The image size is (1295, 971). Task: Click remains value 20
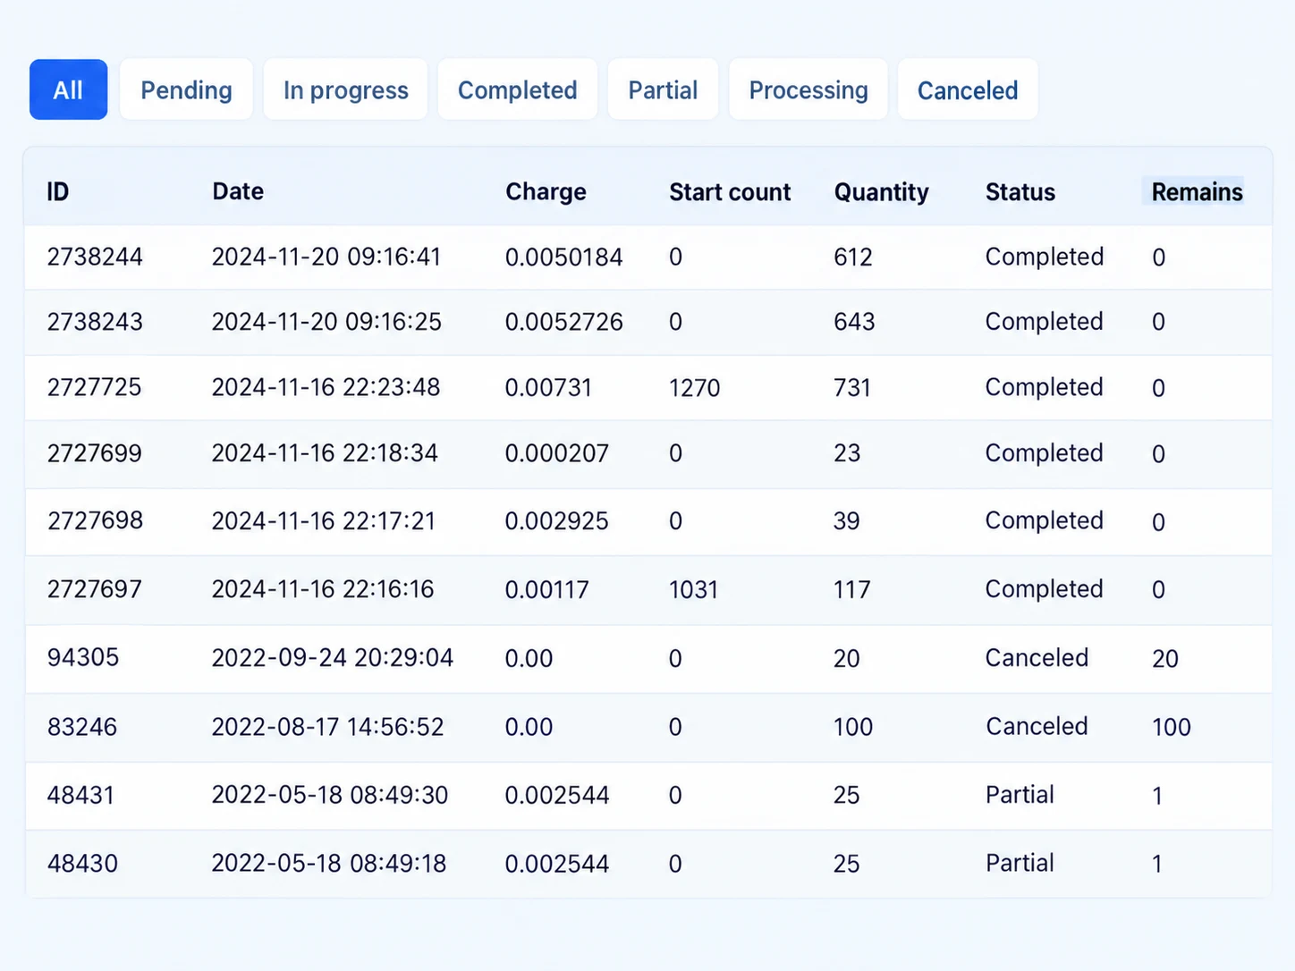tap(1164, 658)
